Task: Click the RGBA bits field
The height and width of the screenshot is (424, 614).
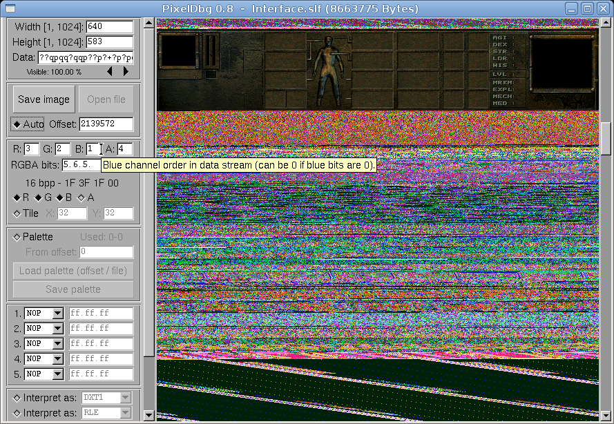Action: pyautogui.click(x=78, y=164)
